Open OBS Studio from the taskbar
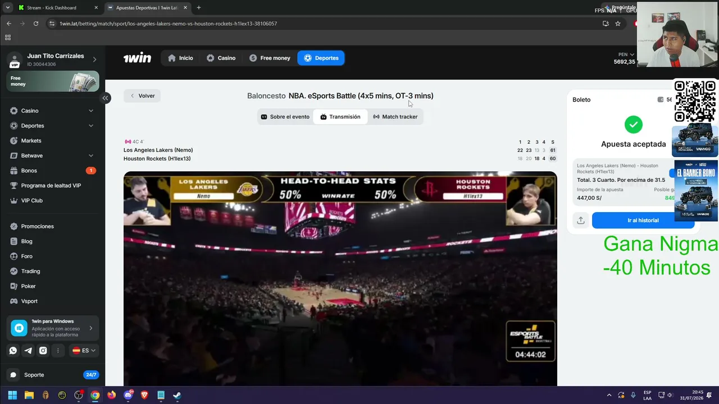Viewport: 719px width, 404px height. (x=79, y=395)
